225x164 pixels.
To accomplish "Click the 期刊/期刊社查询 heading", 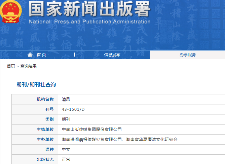I will click(36, 85).
